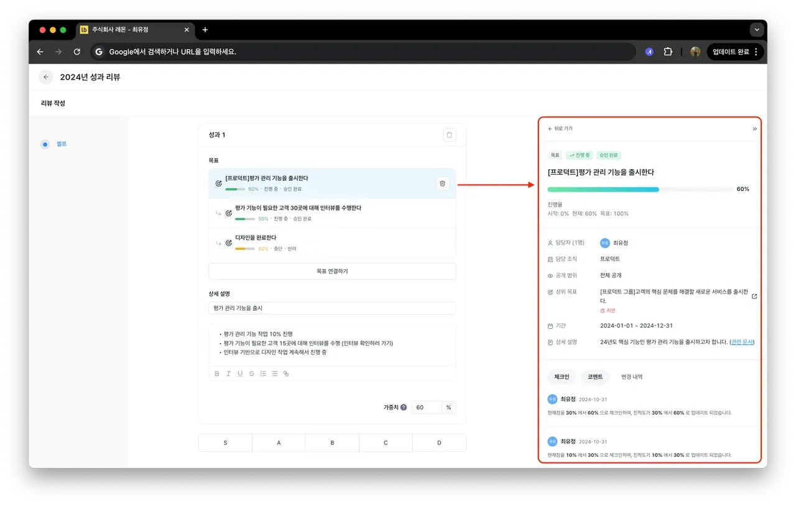Collapse the goal detail side panel
The height and width of the screenshot is (506, 796).
tap(754, 129)
